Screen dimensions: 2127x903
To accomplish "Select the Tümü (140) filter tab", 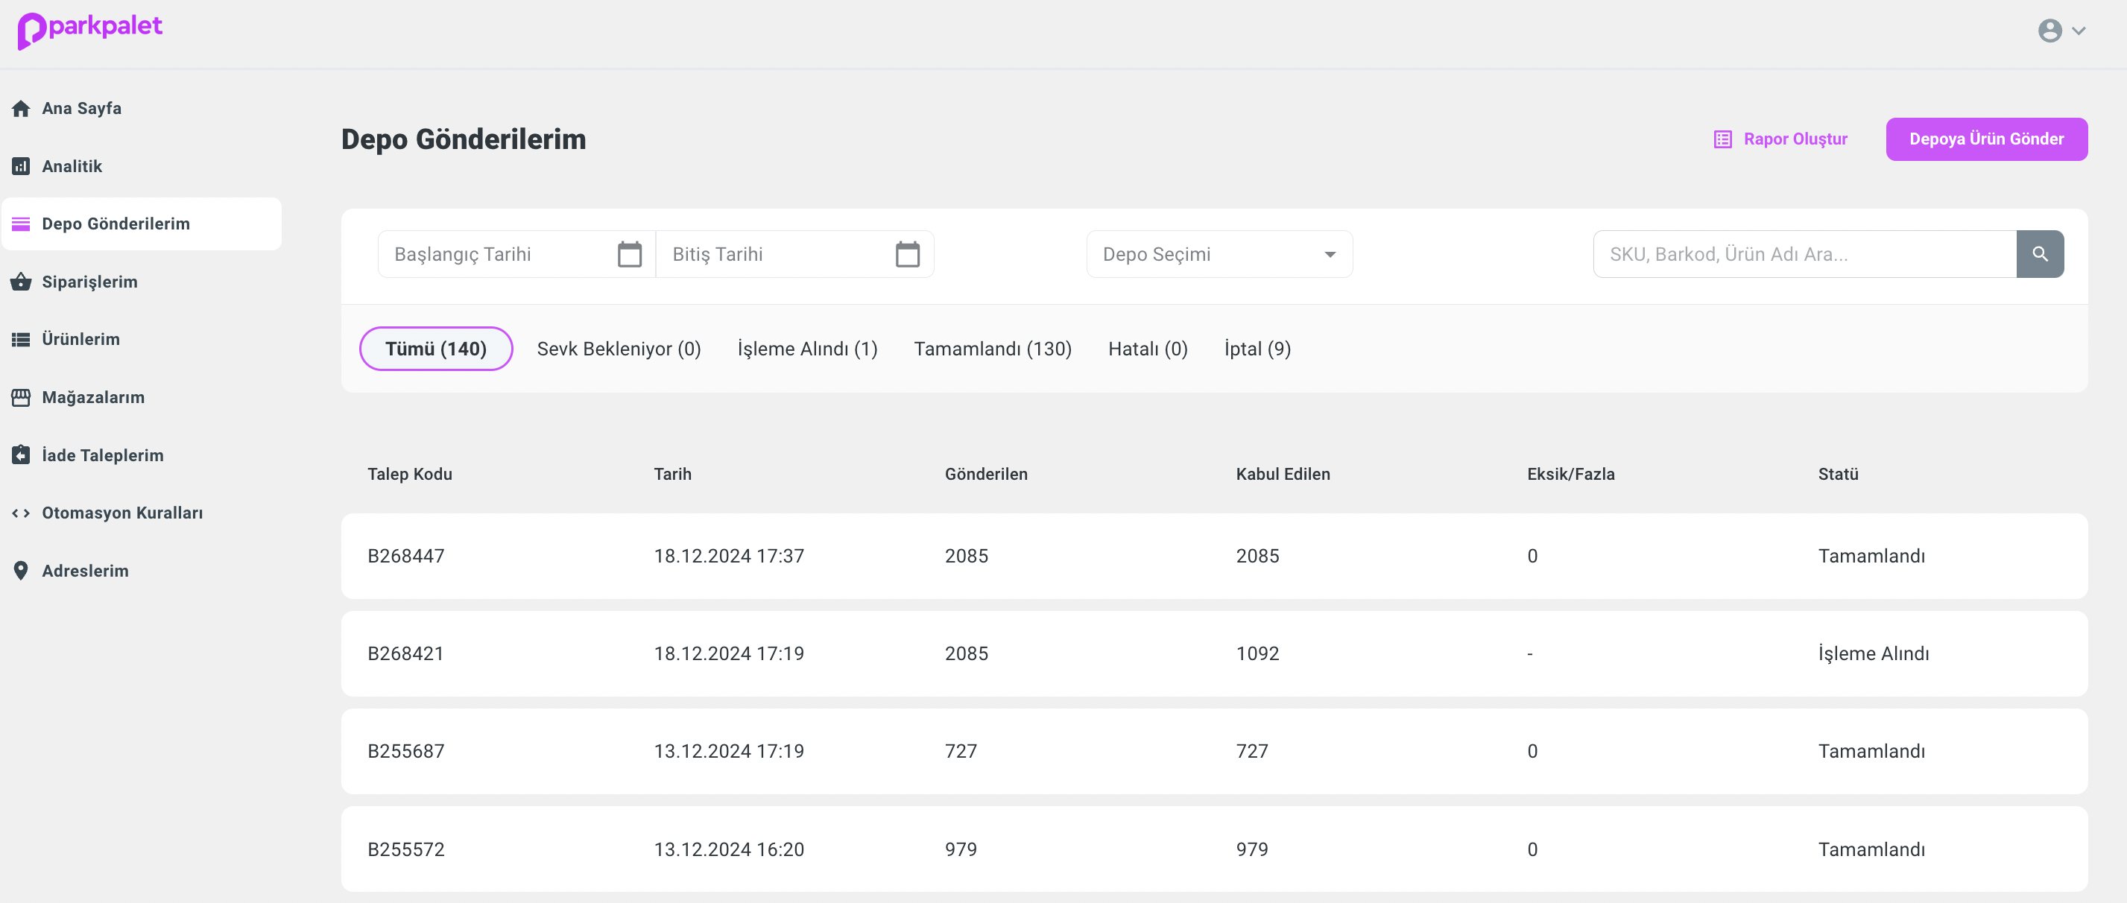I will coord(436,349).
